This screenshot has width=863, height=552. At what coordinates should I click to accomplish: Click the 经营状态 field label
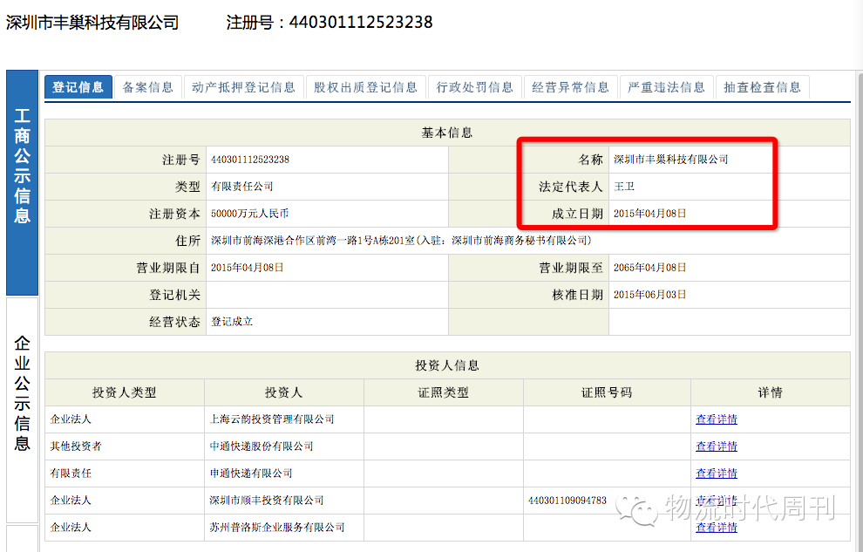click(175, 322)
